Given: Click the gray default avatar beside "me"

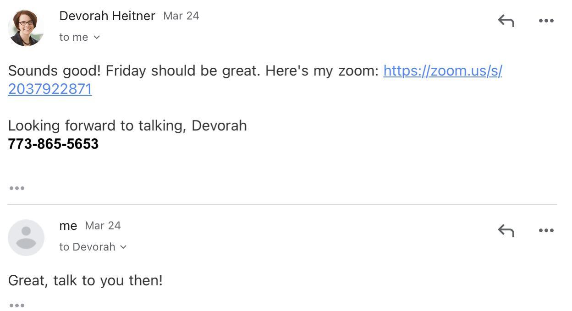Looking at the screenshot, I should point(26,237).
